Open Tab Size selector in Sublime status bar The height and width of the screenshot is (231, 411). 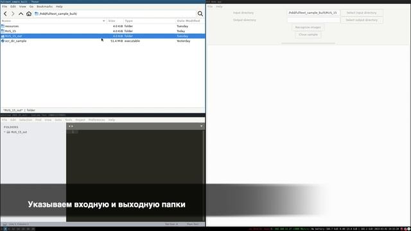coord(171,224)
